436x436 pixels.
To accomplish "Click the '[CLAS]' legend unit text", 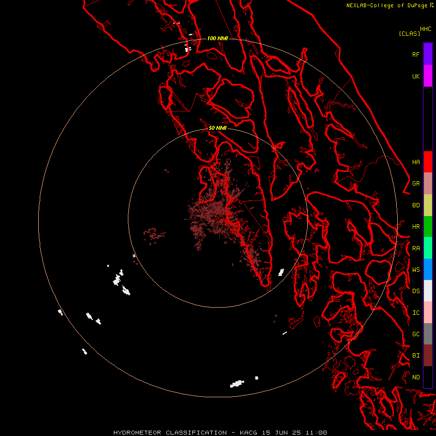I will tap(409, 34).
